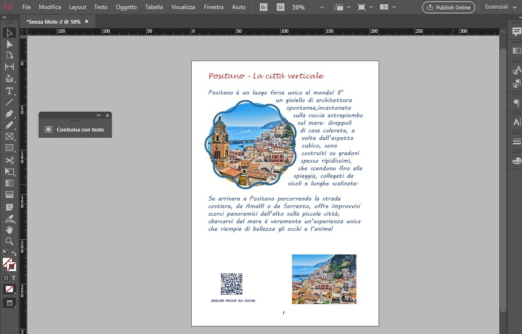Select the Direct Selection tool
The width and height of the screenshot is (522, 334).
pyautogui.click(x=9, y=44)
